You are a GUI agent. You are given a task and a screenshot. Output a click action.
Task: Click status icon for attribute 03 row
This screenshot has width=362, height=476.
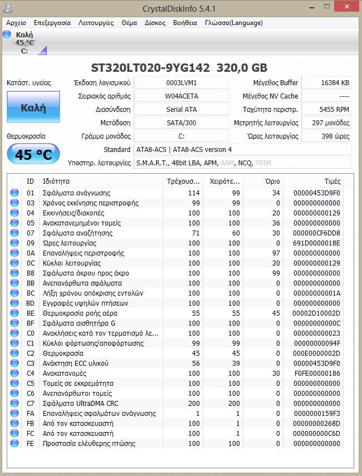14,203
